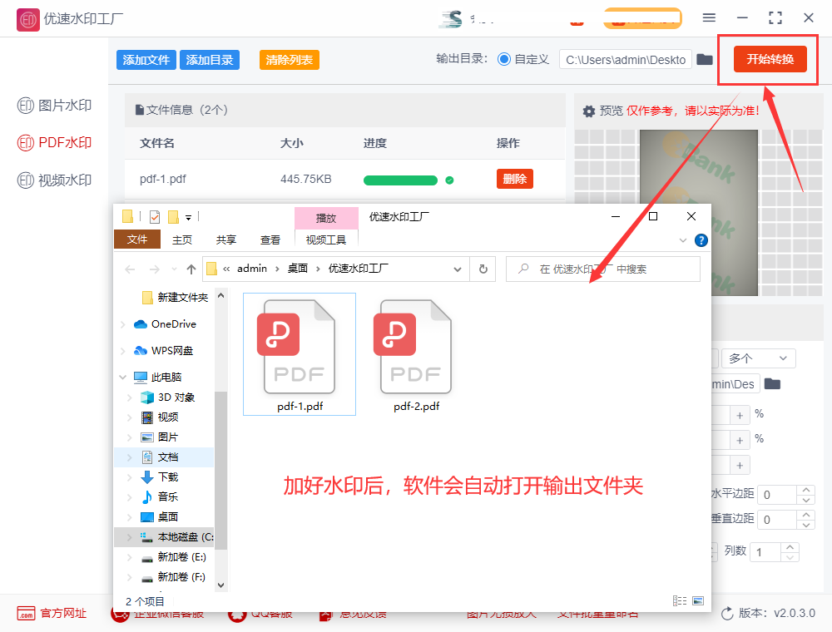Collapse the 此电脑 tree node
This screenshot has height=632, width=832.
(x=123, y=377)
